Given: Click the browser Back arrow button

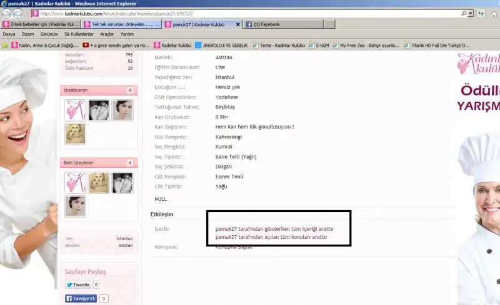Looking at the screenshot, I should [6, 13].
